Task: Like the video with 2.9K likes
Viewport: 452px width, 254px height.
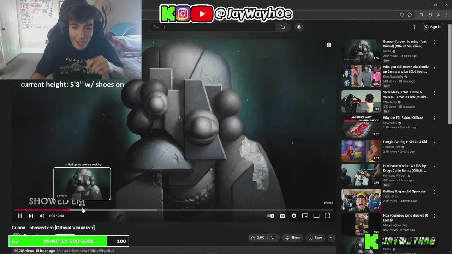Action: pos(257,238)
